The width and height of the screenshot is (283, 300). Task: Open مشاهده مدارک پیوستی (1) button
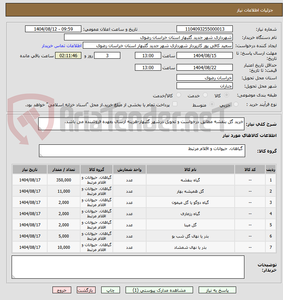(x=159, y=290)
